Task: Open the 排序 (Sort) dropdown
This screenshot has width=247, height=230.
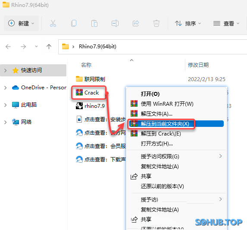Action: click(188, 23)
